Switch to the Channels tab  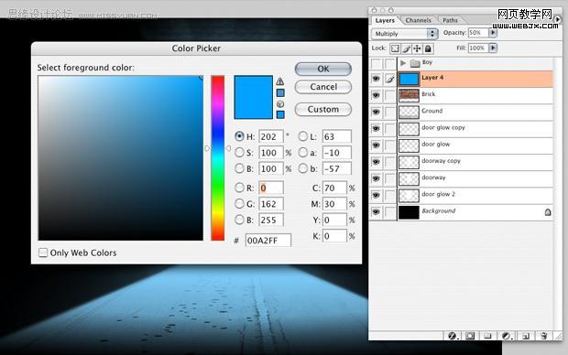click(x=419, y=20)
